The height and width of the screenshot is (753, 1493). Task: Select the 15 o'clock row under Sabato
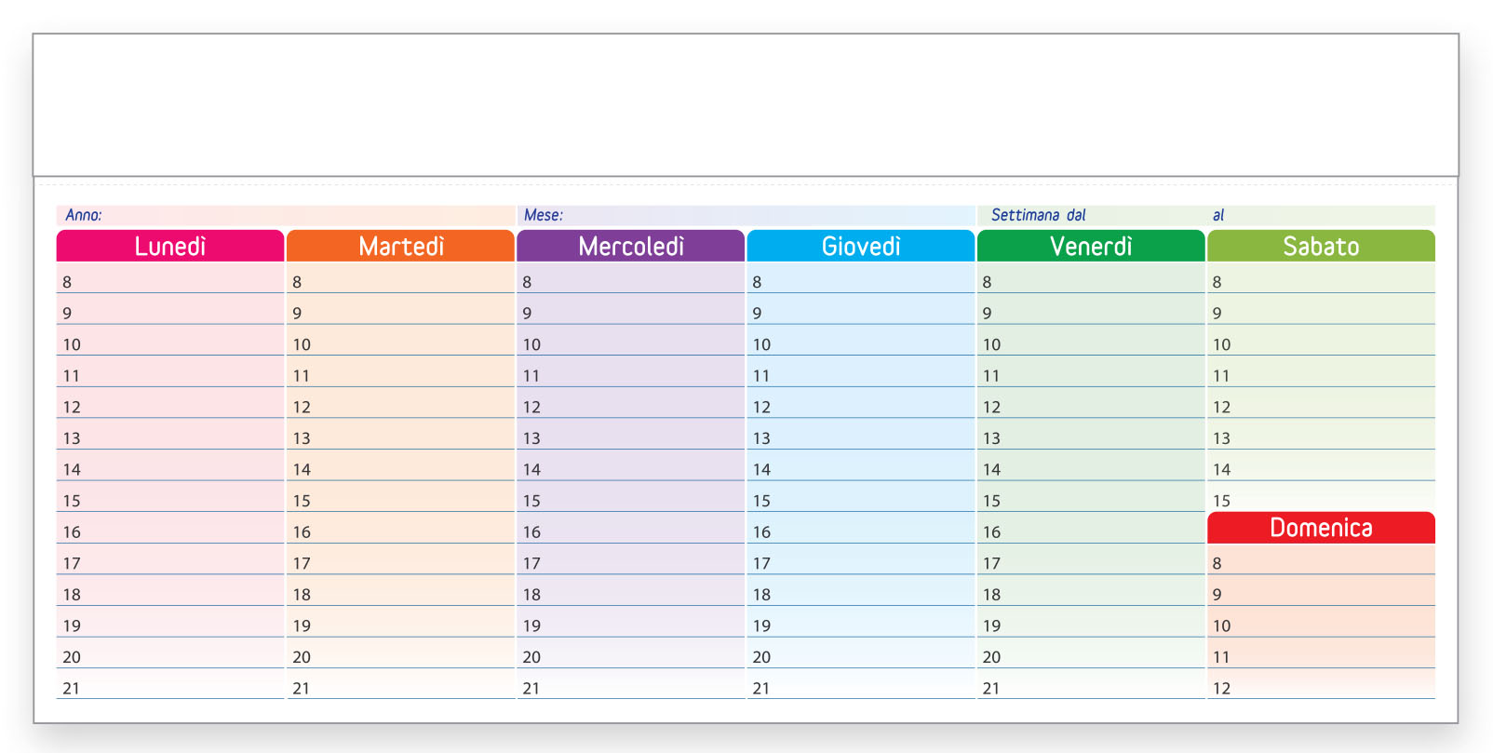(1321, 500)
